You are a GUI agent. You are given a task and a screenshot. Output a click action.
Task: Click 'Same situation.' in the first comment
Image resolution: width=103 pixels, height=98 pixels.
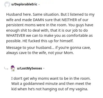point(46,14)
